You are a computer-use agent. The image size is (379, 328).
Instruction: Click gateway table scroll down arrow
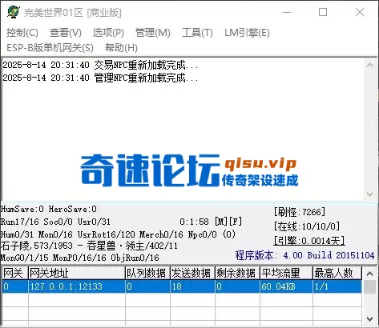click(x=369, y=319)
